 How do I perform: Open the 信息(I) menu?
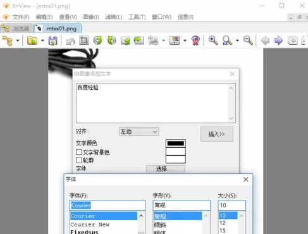(185, 17)
